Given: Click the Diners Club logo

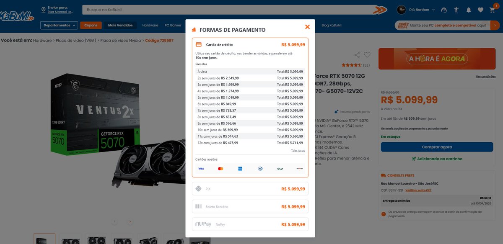Looking at the screenshot, I should click(x=260, y=168).
